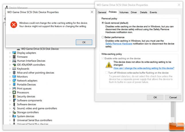Image resolution: width=185 pixels, height=132 pixels.
Task: Click the Storage controllers icon
Action: (x=14, y=112)
